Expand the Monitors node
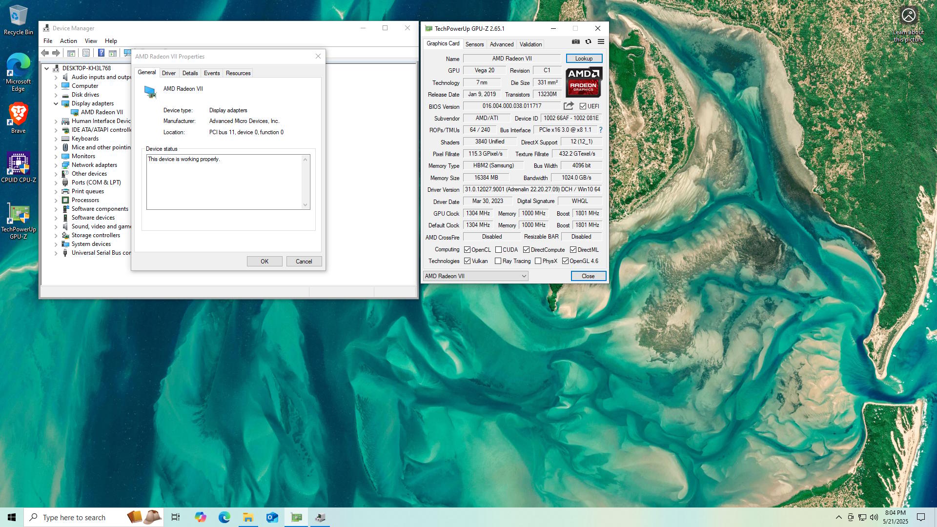Screen dimensions: 937x527 click(x=56, y=156)
